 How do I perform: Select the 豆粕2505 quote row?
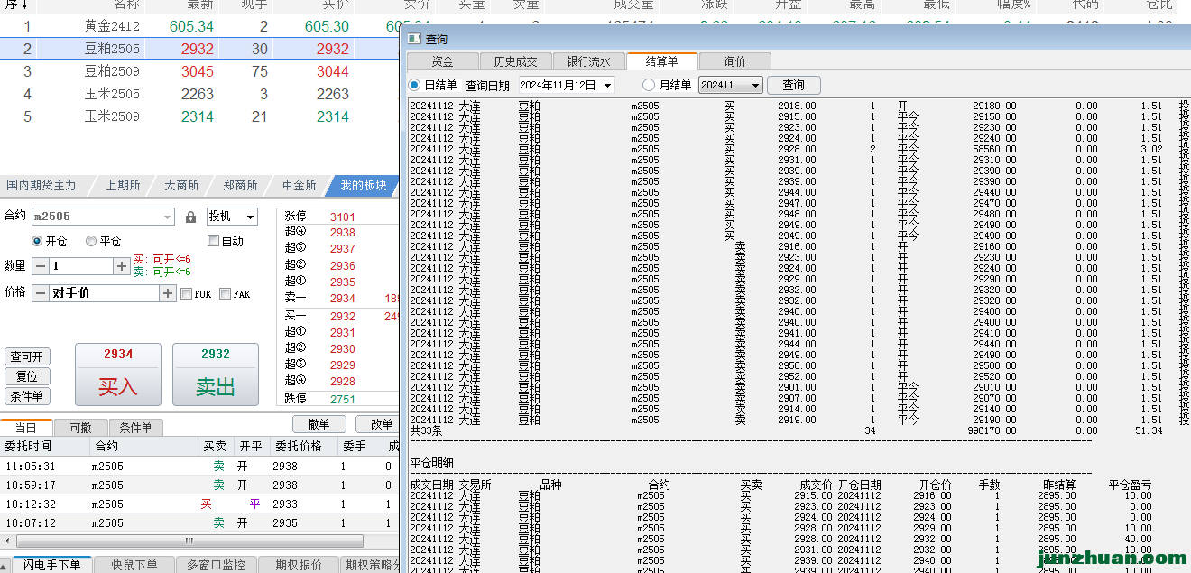(x=199, y=49)
